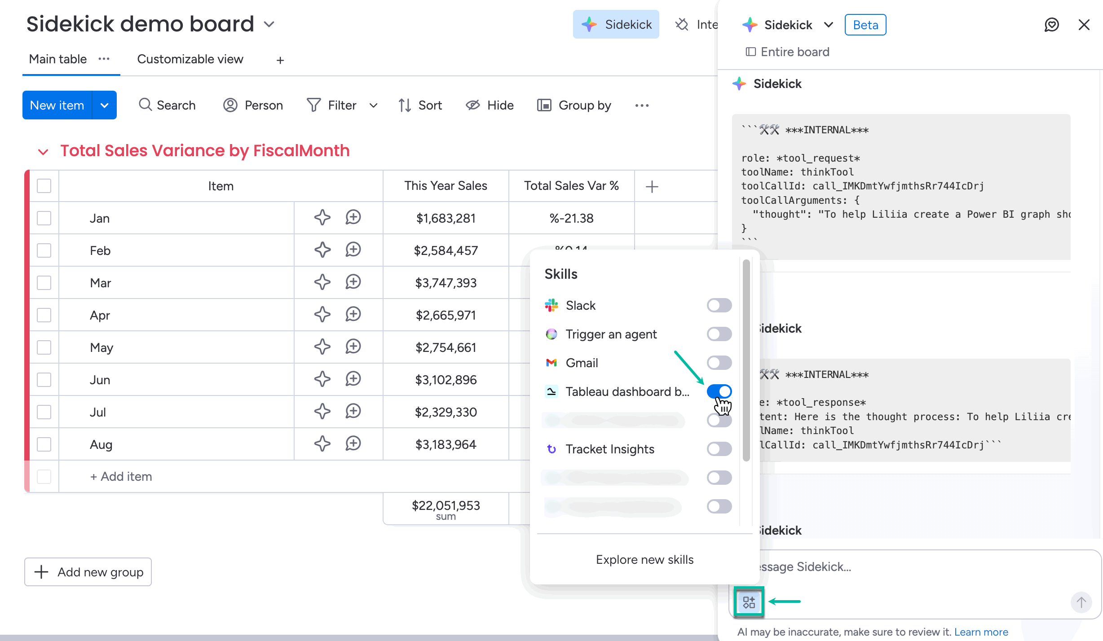Screen dimensions: 1103x641
Task: Open the Main table tab options
Action: [104, 59]
